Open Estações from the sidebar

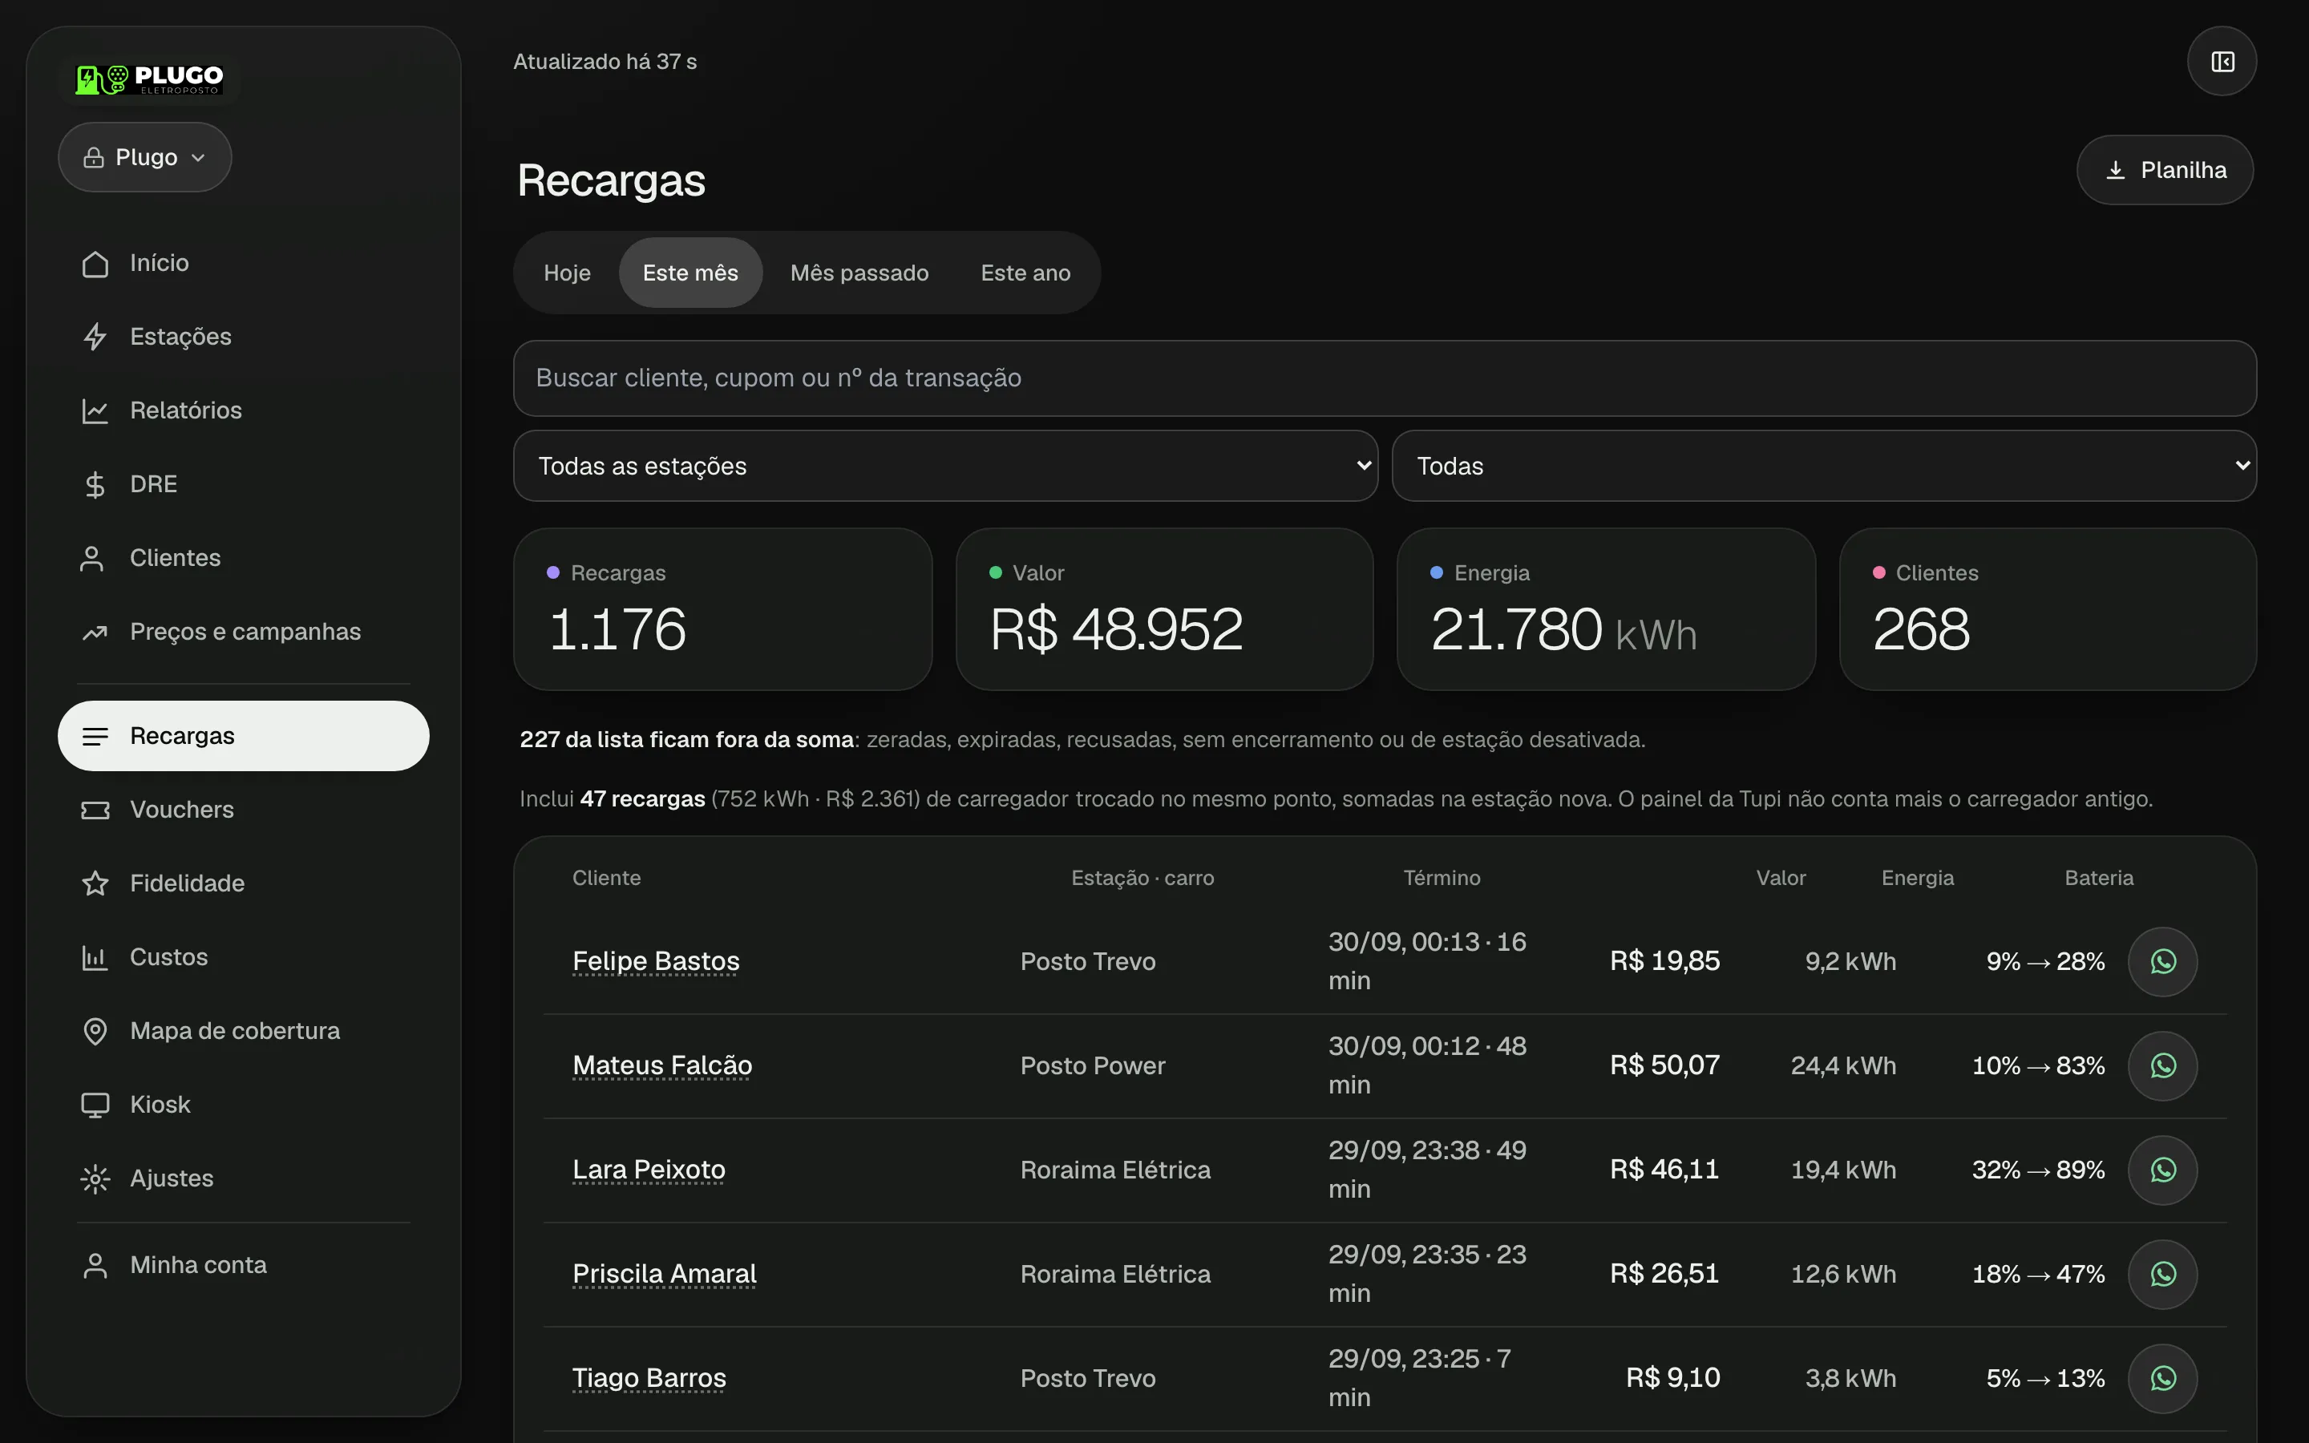click(x=243, y=336)
